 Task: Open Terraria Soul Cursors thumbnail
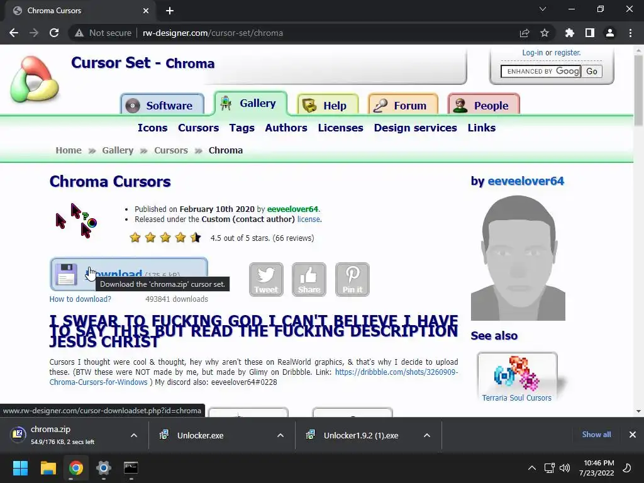coord(517,377)
